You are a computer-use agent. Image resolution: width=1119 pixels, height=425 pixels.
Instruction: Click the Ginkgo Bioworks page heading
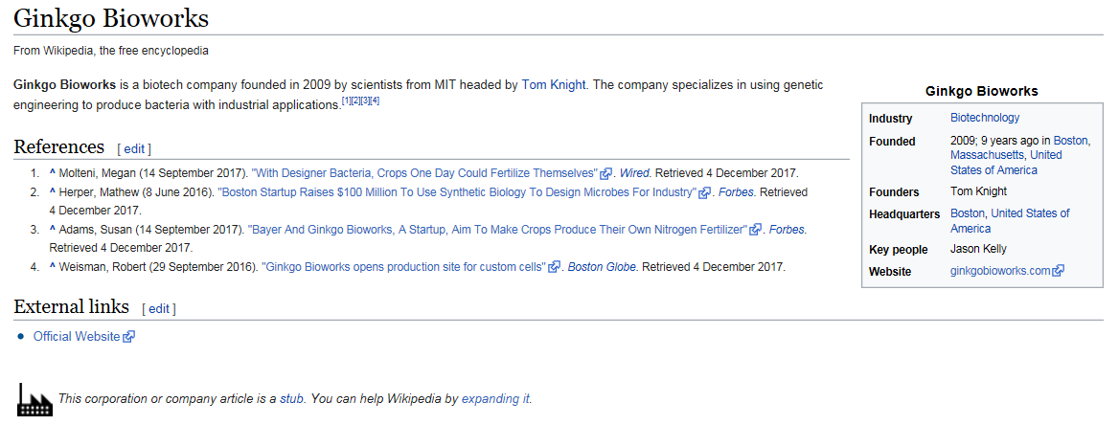[x=110, y=18]
